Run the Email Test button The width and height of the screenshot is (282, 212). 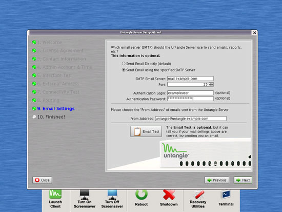tap(146, 131)
